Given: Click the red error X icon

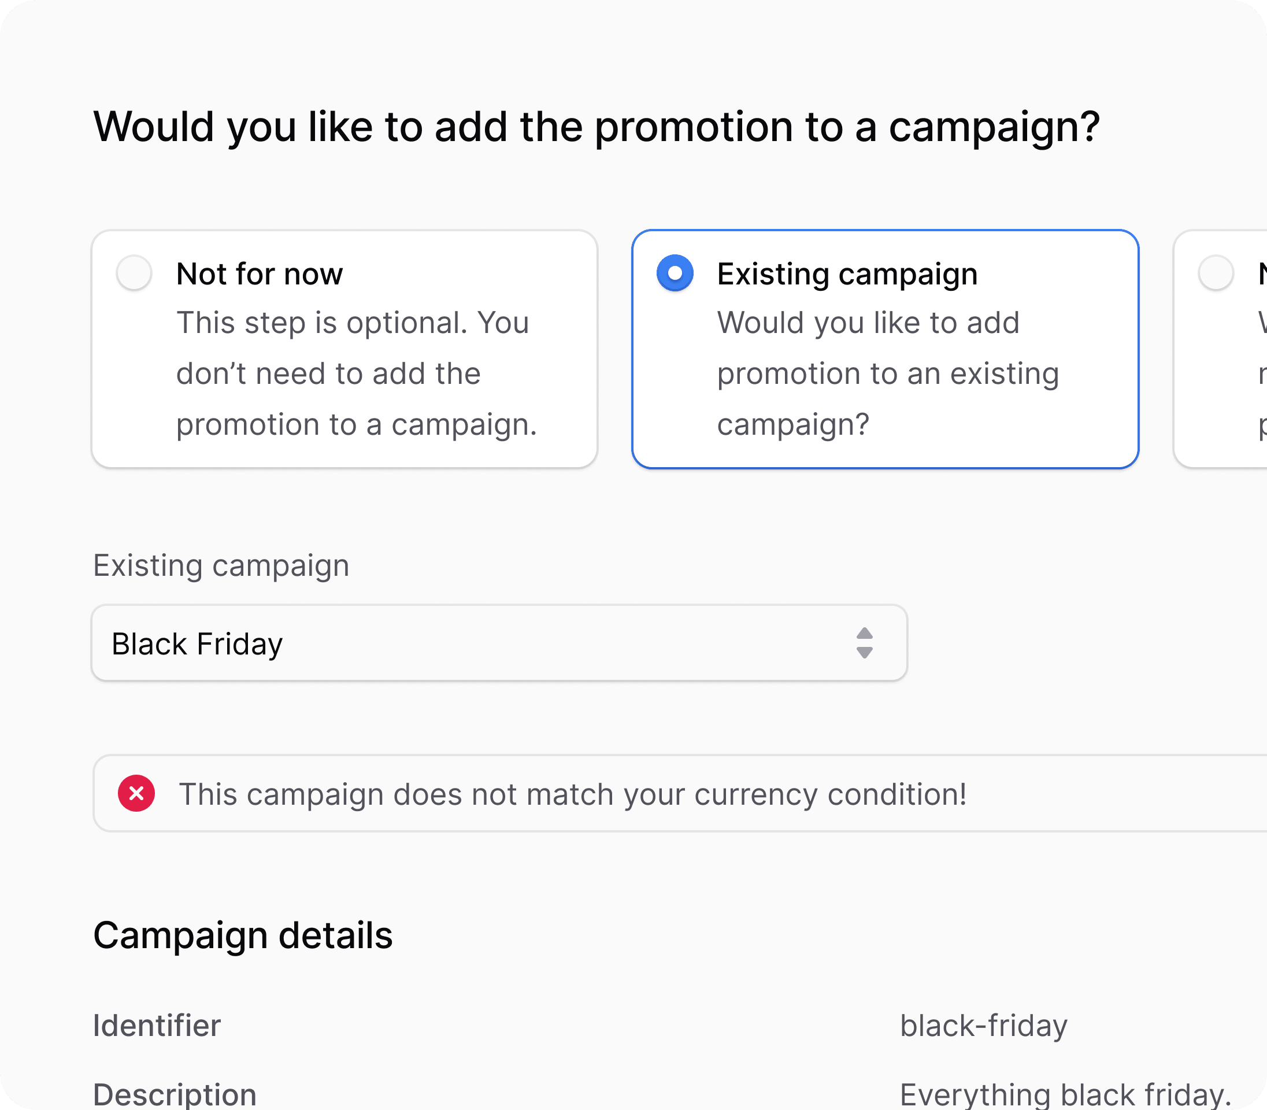Looking at the screenshot, I should point(136,793).
